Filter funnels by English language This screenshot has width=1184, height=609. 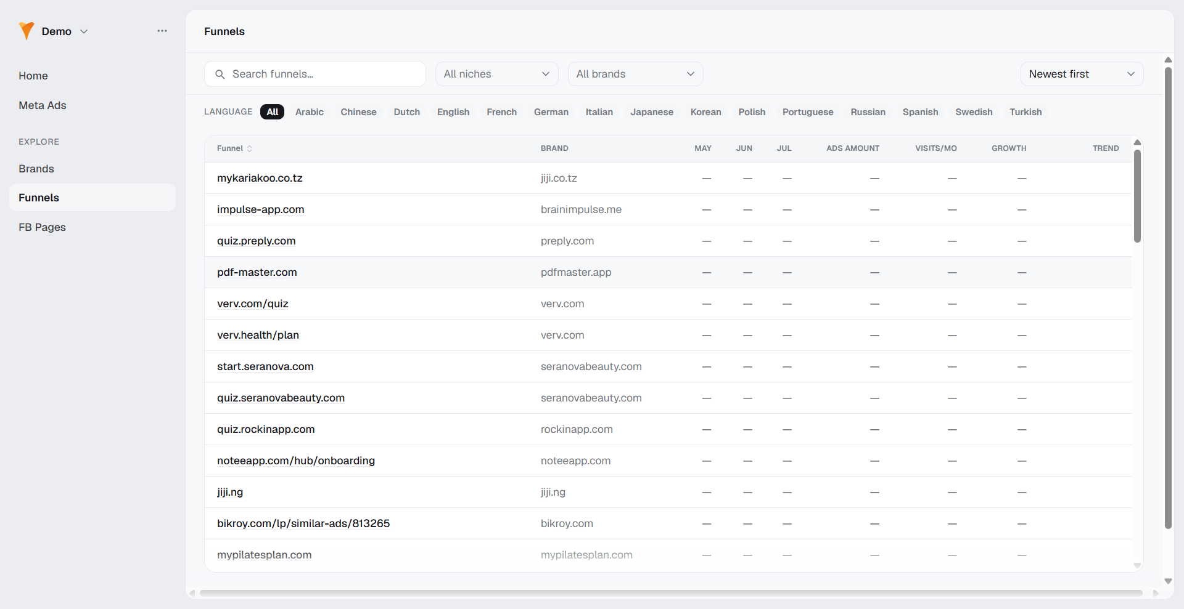453,112
